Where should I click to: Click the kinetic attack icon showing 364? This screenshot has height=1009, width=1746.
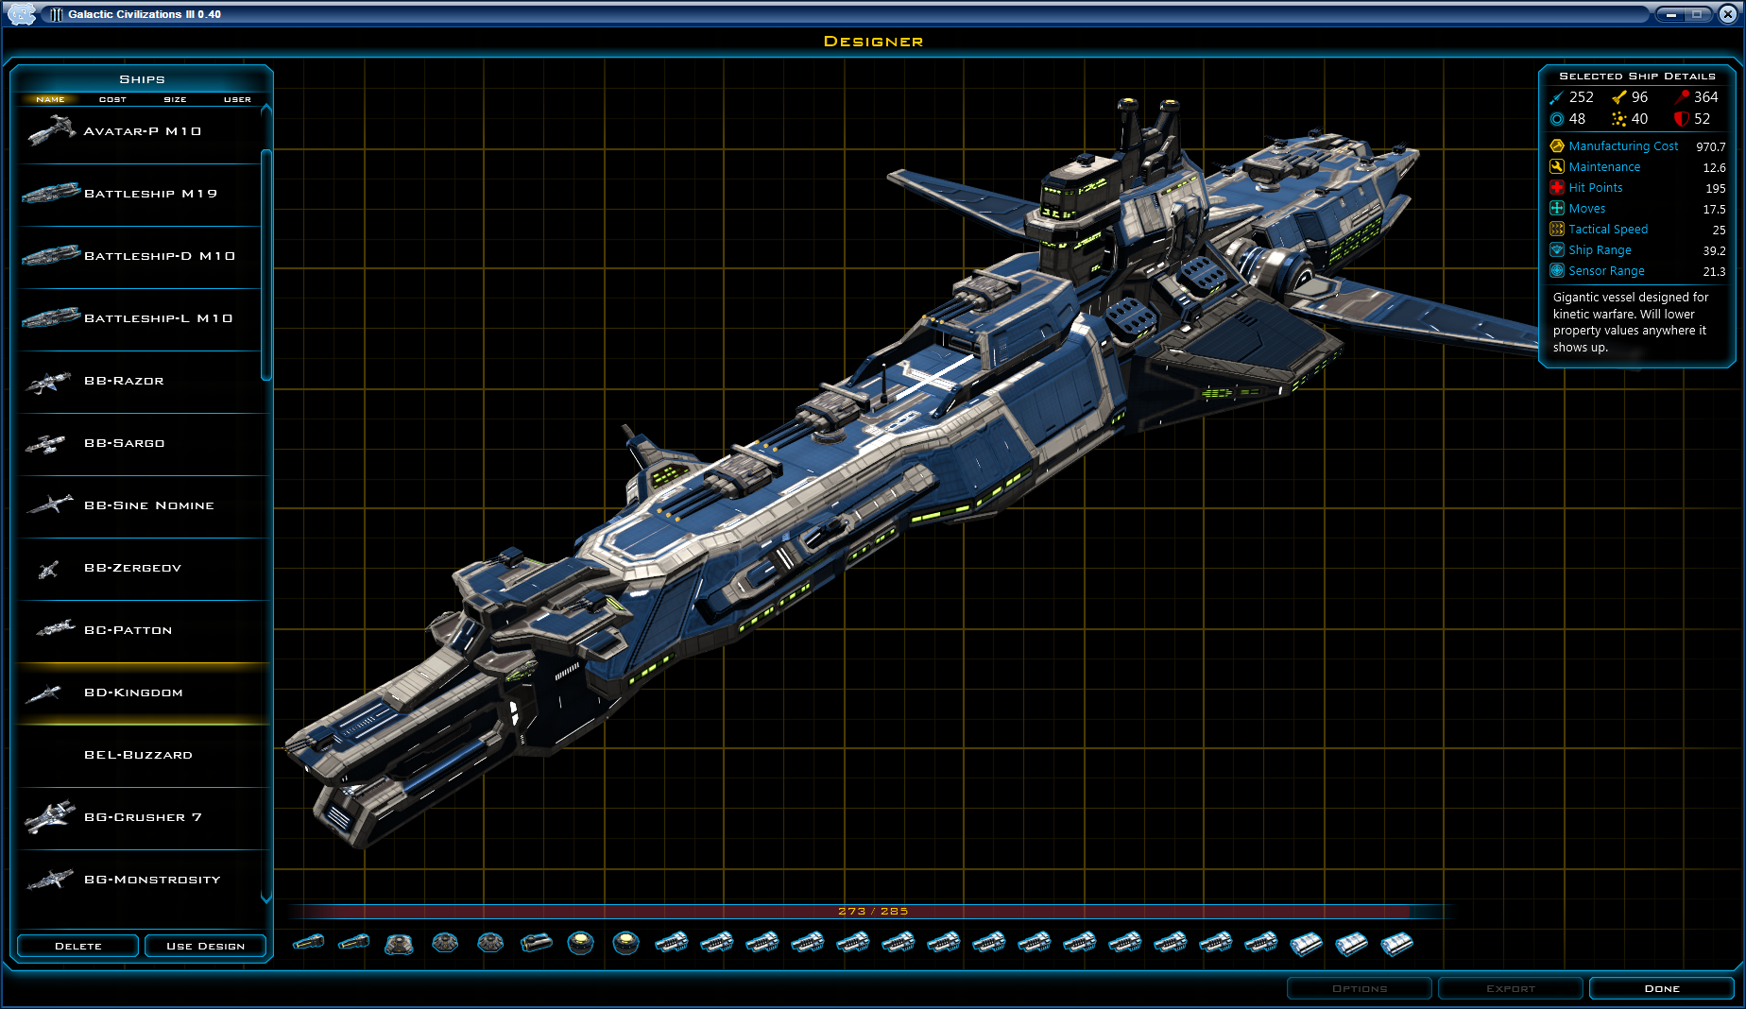(x=1682, y=97)
